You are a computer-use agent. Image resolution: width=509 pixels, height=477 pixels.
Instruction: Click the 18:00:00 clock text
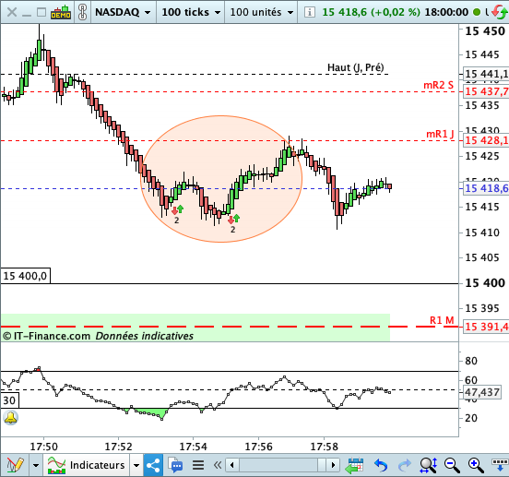pyautogui.click(x=446, y=12)
